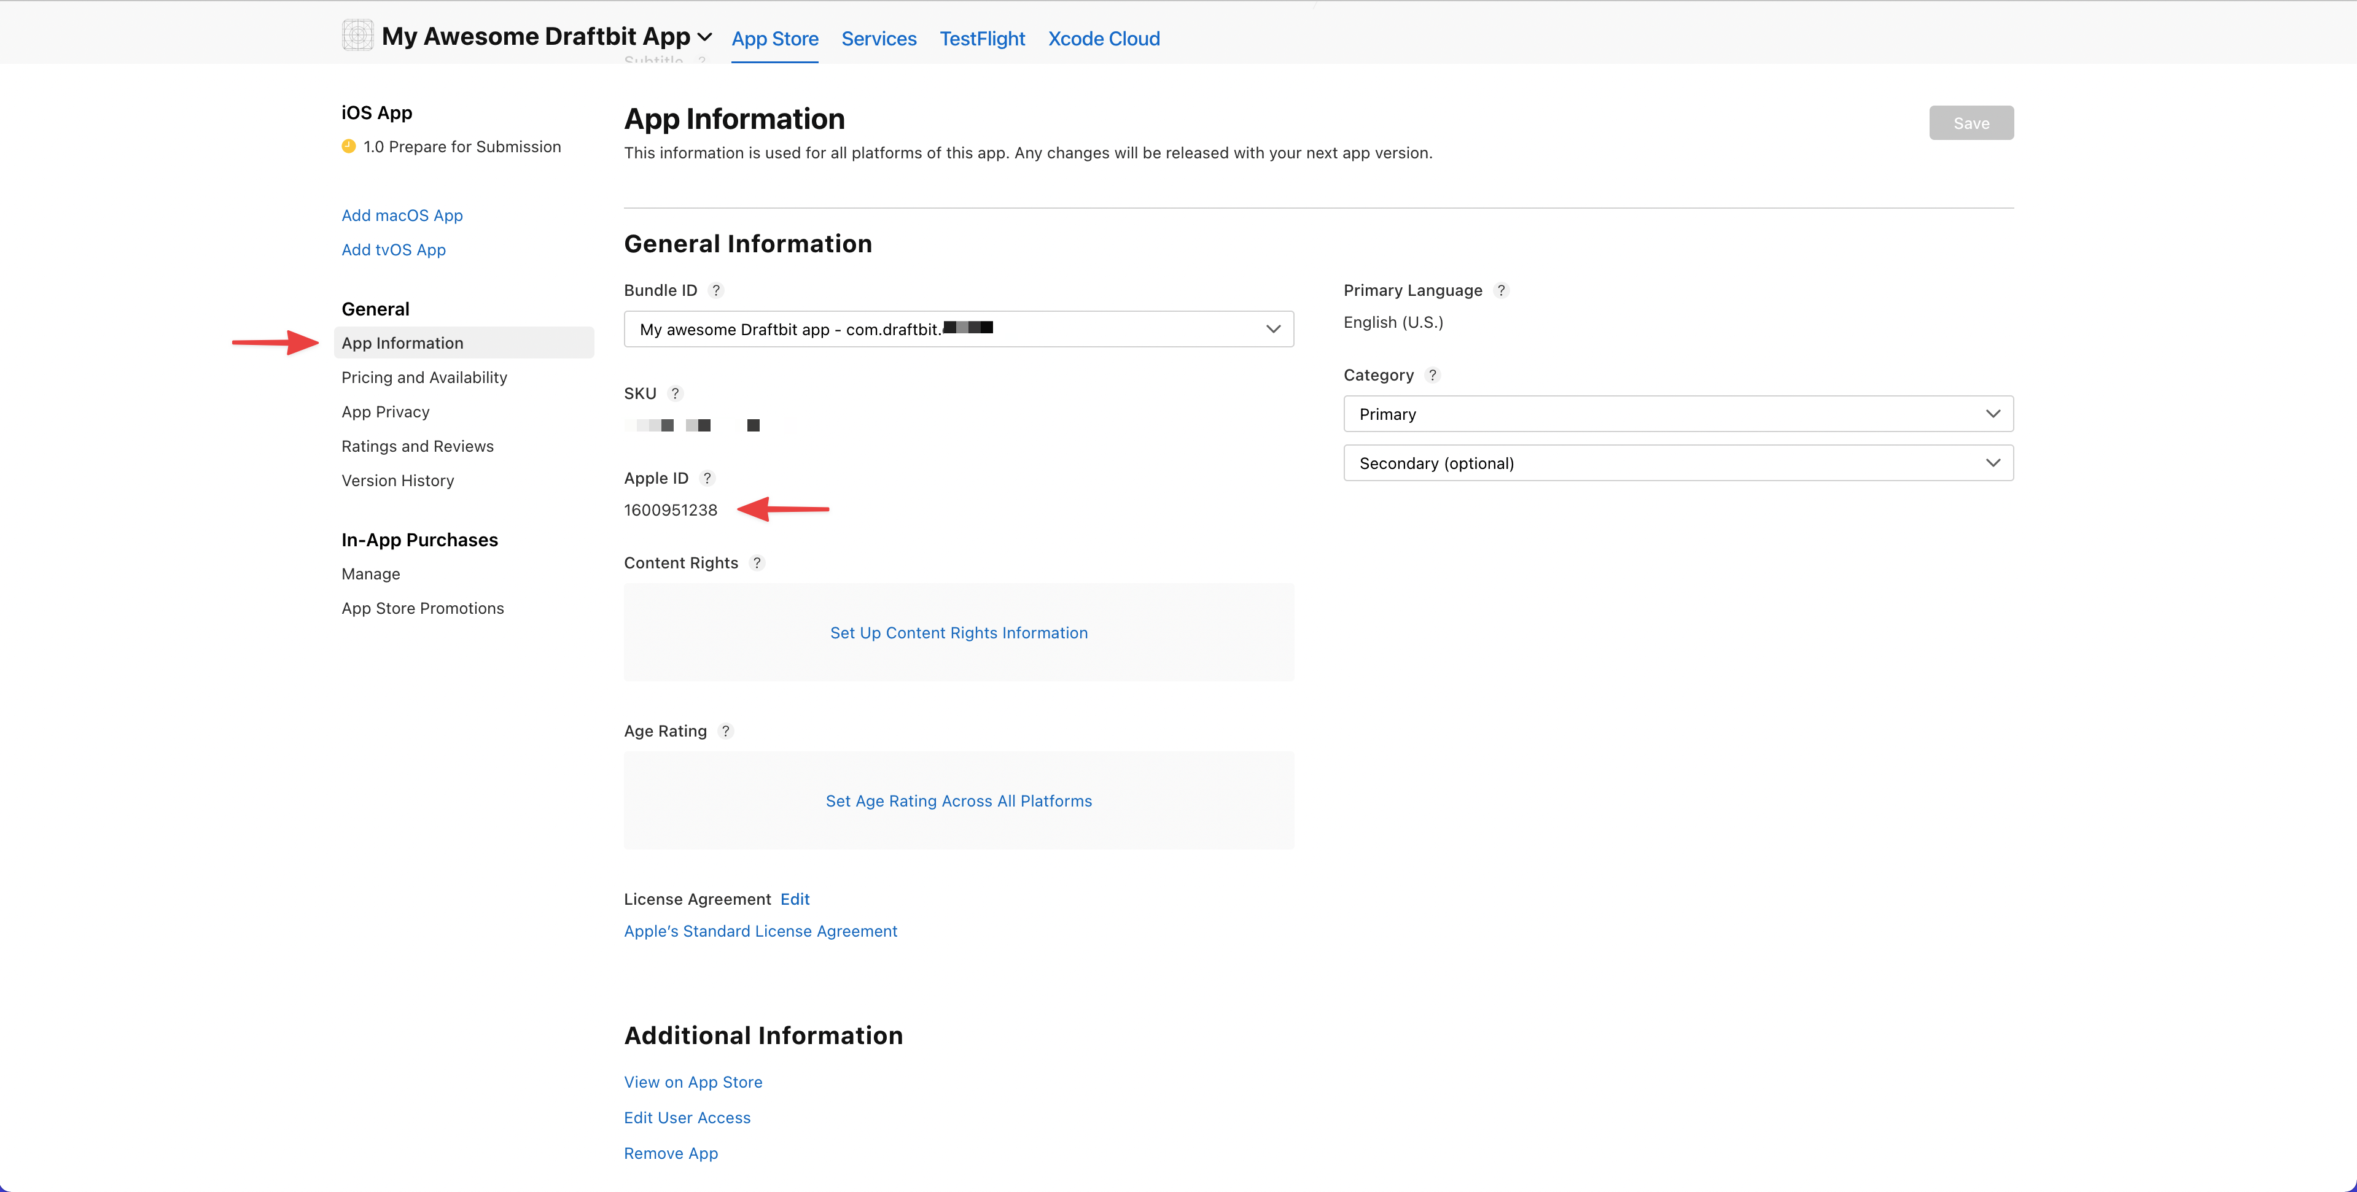Click Set Age Rating Across All Platforms

(958, 800)
